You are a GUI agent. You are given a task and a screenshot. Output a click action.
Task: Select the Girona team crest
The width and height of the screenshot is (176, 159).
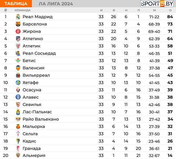coord(18,32)
